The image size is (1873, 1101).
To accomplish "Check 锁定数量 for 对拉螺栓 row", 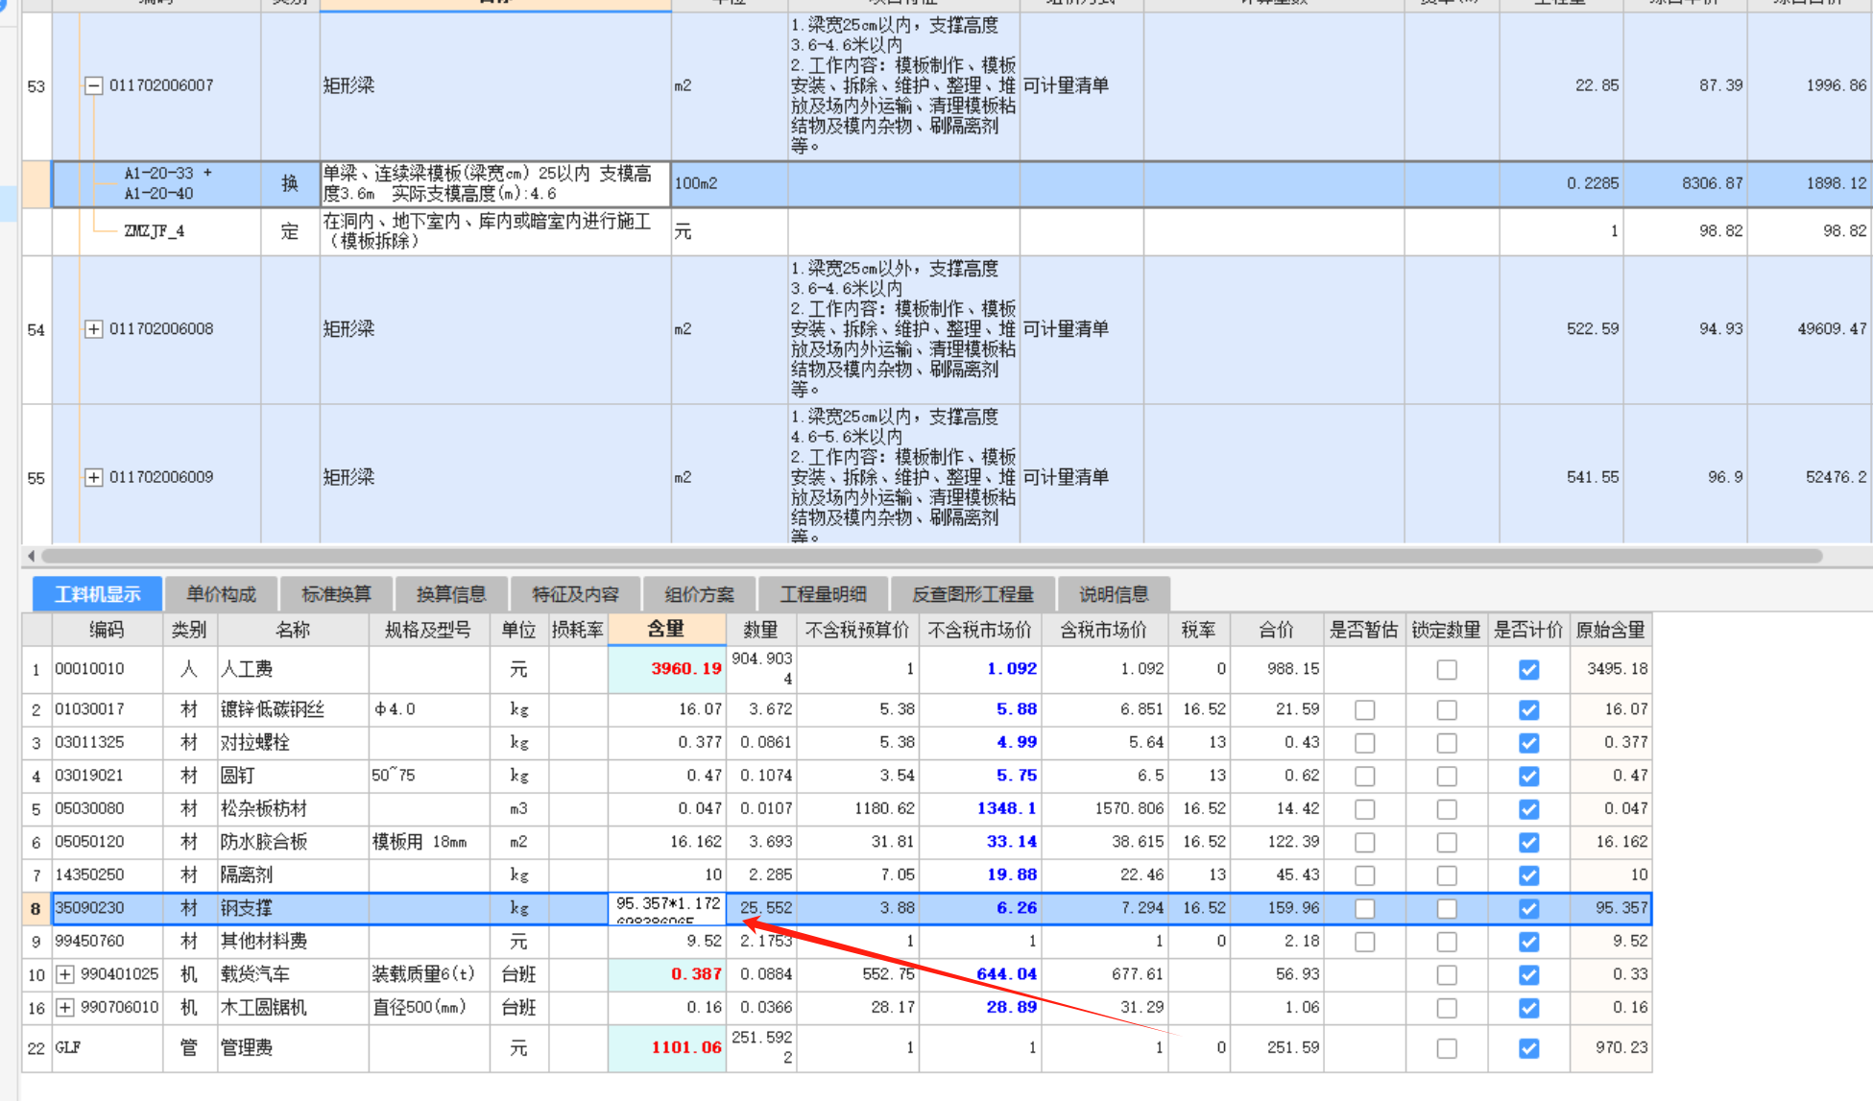I will tap(1447, 743).
